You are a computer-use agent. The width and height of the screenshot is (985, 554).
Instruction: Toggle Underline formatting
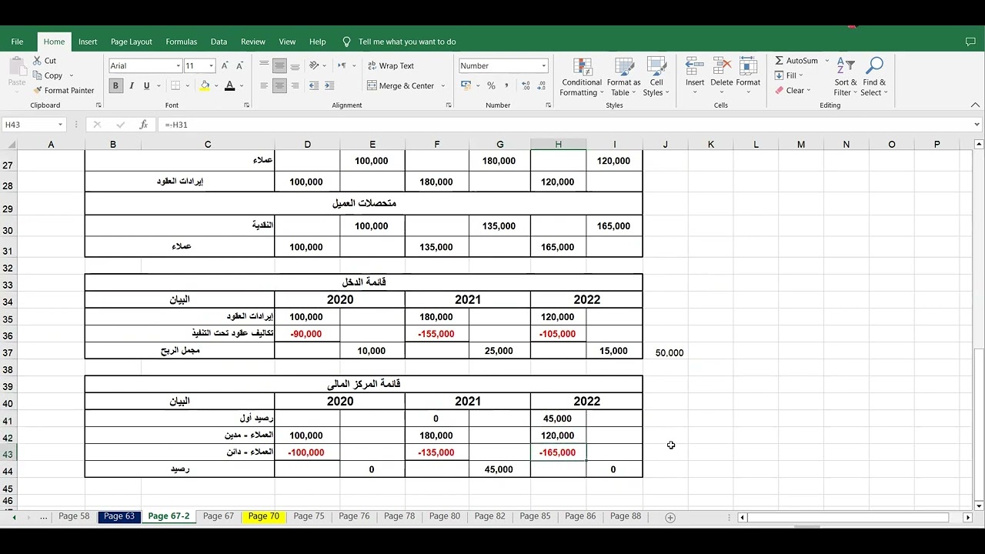[146, 86]
